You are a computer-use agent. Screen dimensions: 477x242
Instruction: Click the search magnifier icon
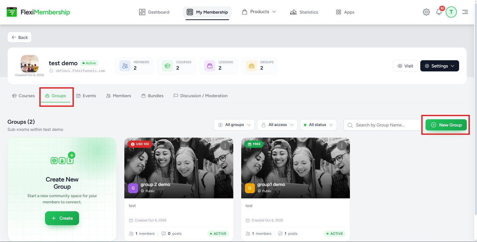point(350,125)
